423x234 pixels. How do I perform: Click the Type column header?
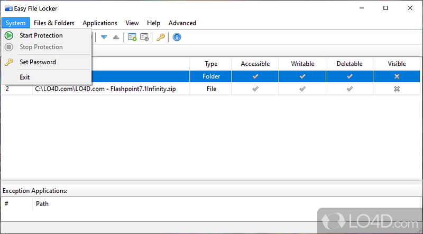211,64
